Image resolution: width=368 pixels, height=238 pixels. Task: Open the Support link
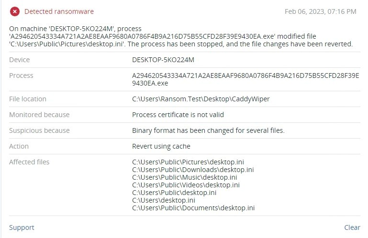[22, 227]
